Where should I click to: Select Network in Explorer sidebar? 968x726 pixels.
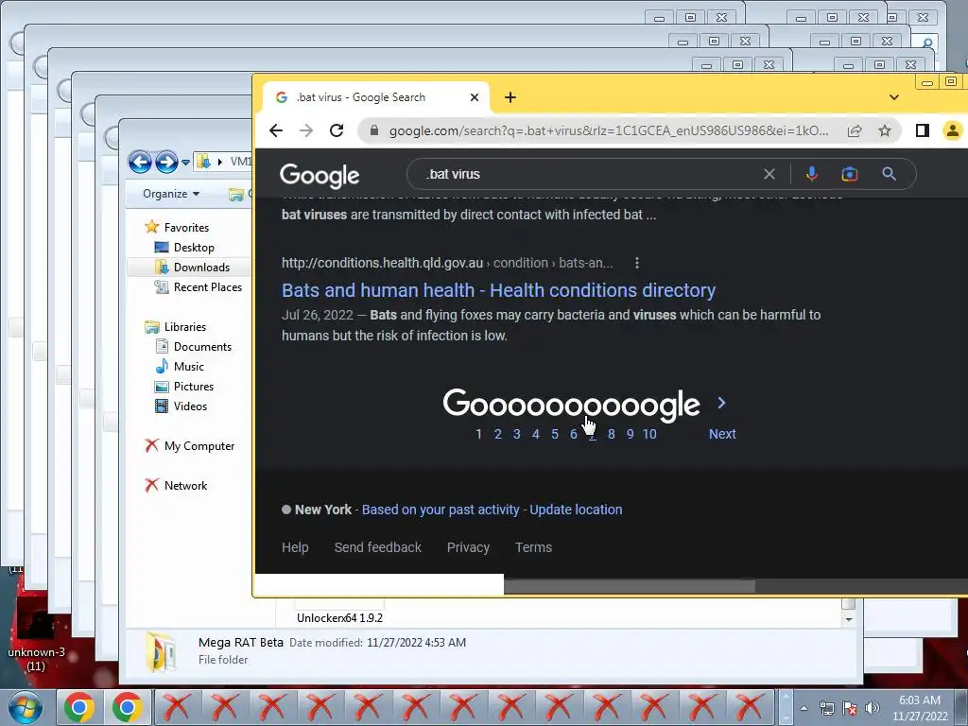click(185, 486)
